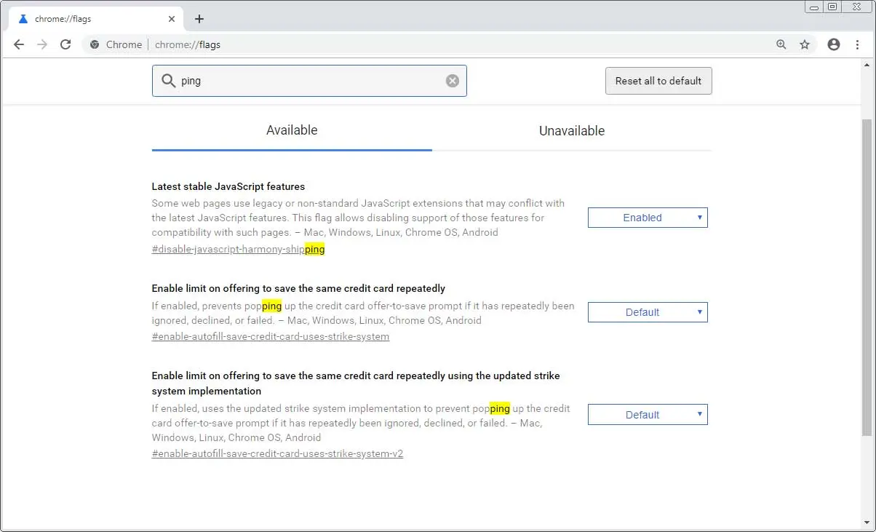The height and width of the screenshot is (532, 876).
Task: Switch to the Available tab
Action: point(292,131)
